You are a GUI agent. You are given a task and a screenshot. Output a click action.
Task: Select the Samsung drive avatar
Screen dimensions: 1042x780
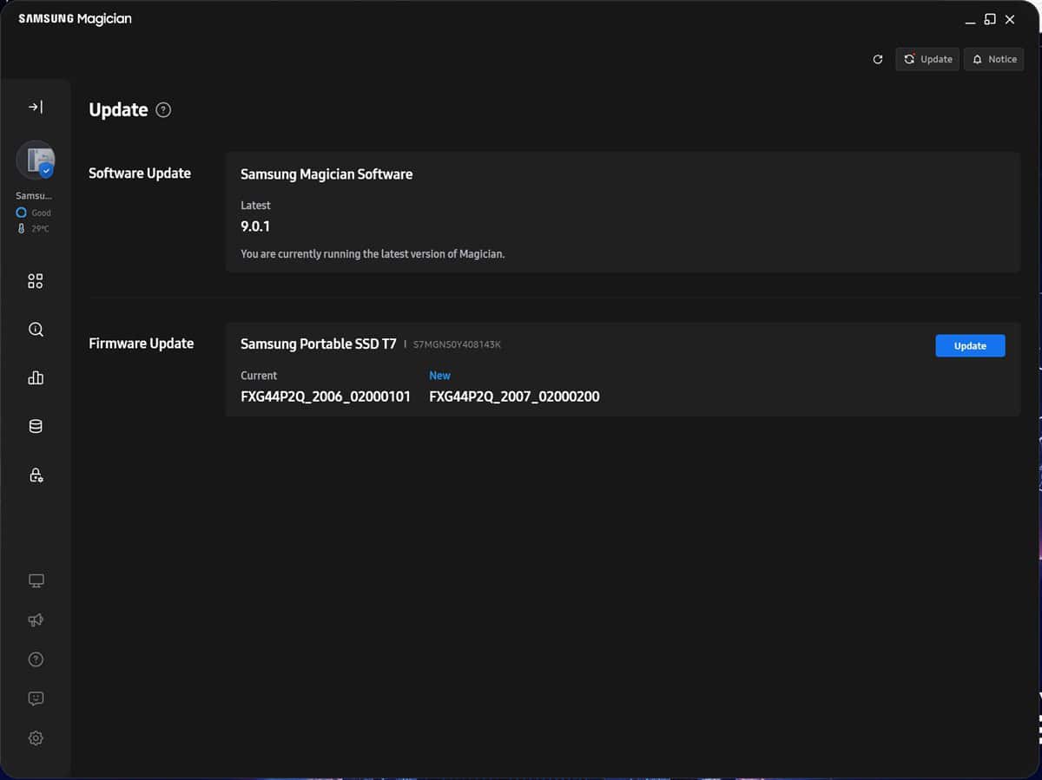tap(36, 160)
